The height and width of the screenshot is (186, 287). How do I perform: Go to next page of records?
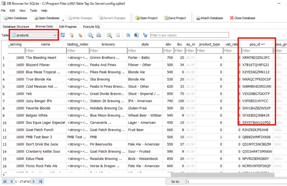34,181
